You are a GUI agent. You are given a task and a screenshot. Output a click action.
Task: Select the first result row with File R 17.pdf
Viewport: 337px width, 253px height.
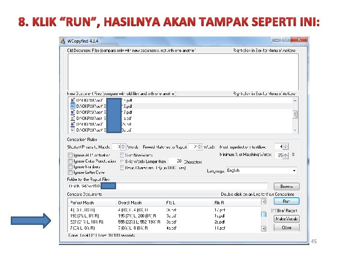tap(164, 210)
